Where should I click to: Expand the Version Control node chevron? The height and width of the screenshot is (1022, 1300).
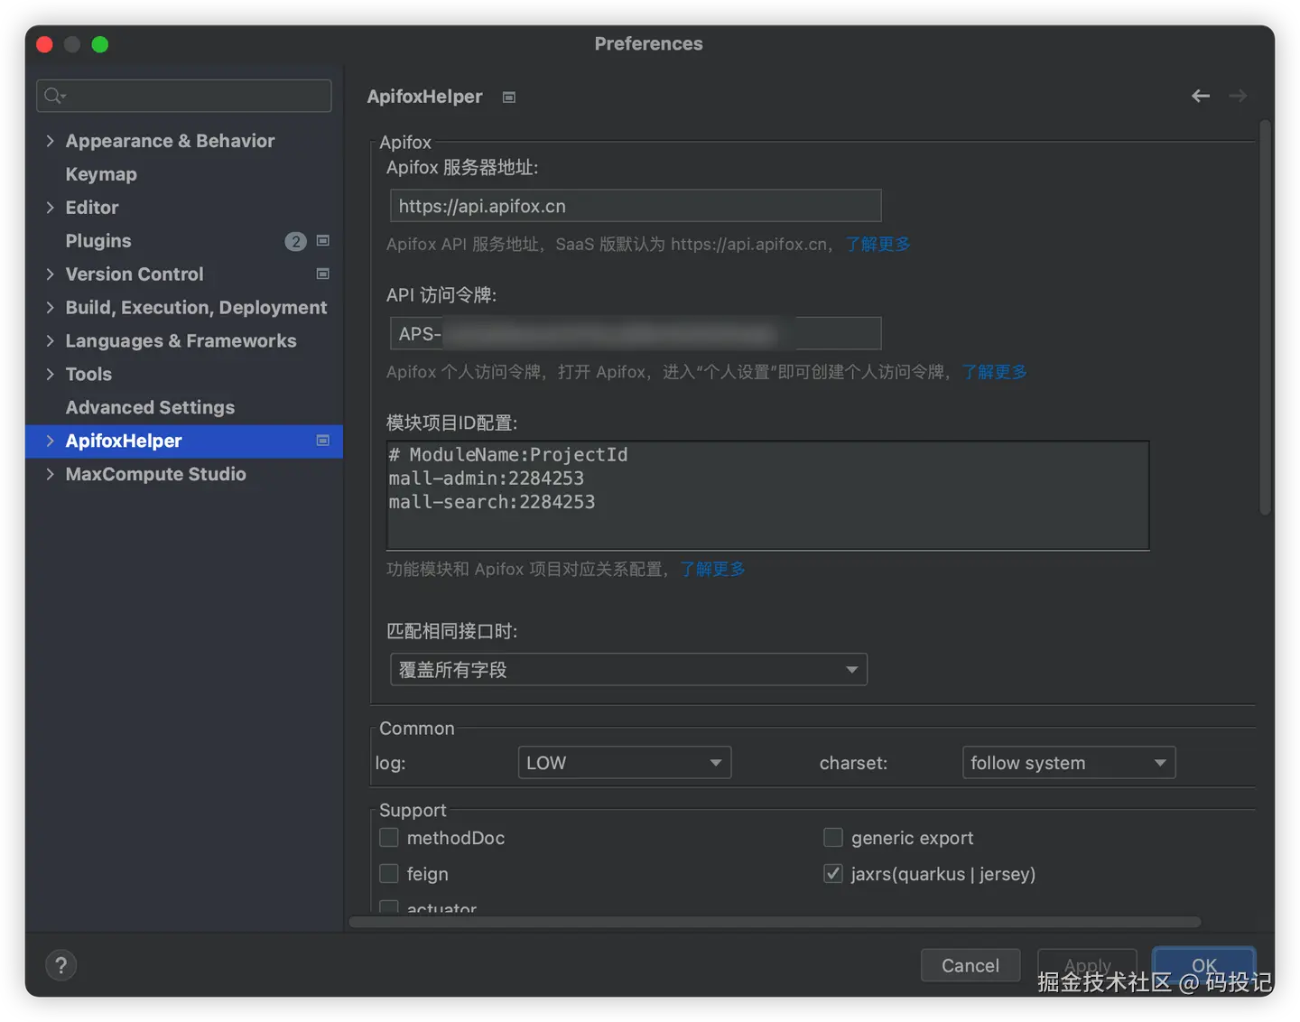click(50, 274)
